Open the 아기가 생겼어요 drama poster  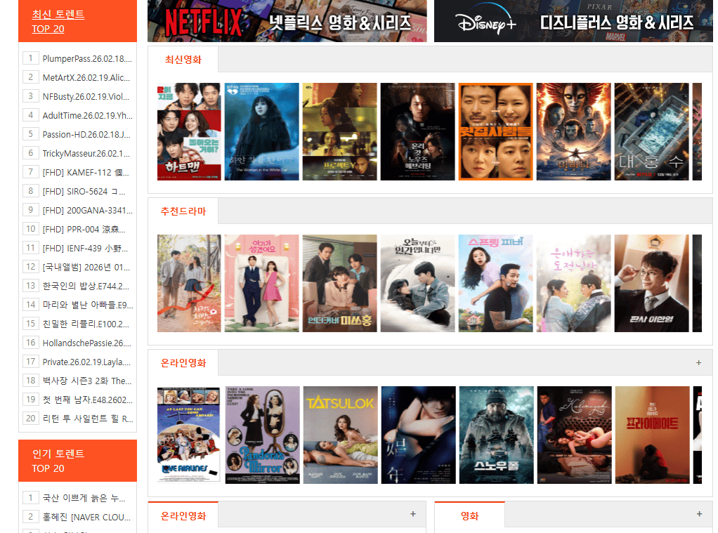[x=261, y=284]
